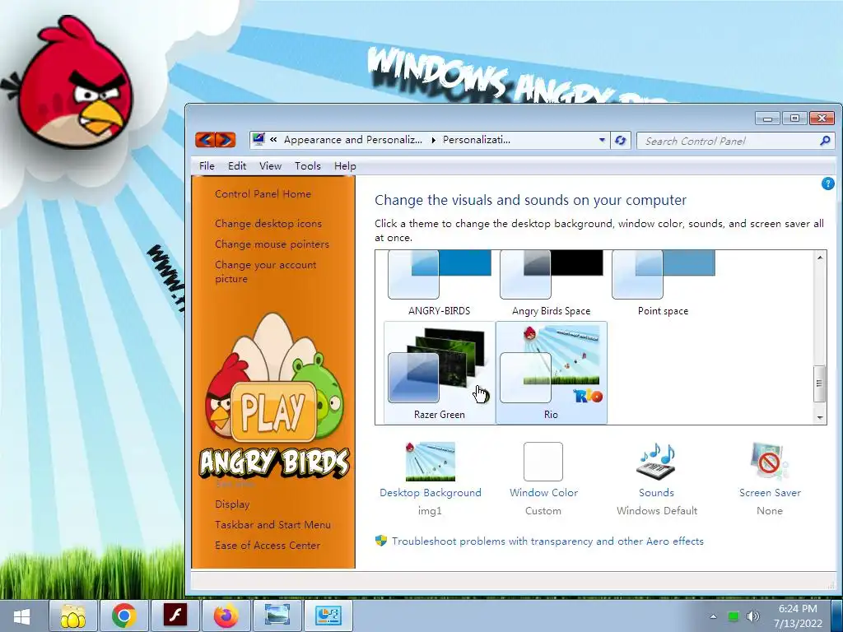Click the Troubleshoot problems with transparency link
This screenshot has width=843, height=632.
coord(547,541)
